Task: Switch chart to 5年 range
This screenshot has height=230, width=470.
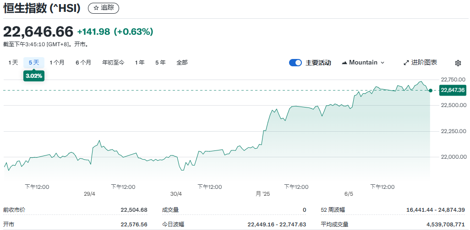Action: click(x=160, y=63)
